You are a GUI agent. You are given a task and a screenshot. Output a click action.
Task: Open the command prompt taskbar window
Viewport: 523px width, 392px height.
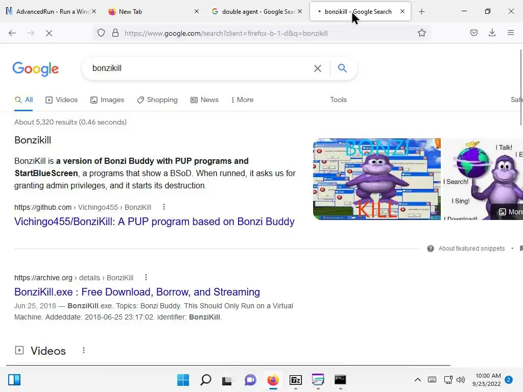coord(340,380)
